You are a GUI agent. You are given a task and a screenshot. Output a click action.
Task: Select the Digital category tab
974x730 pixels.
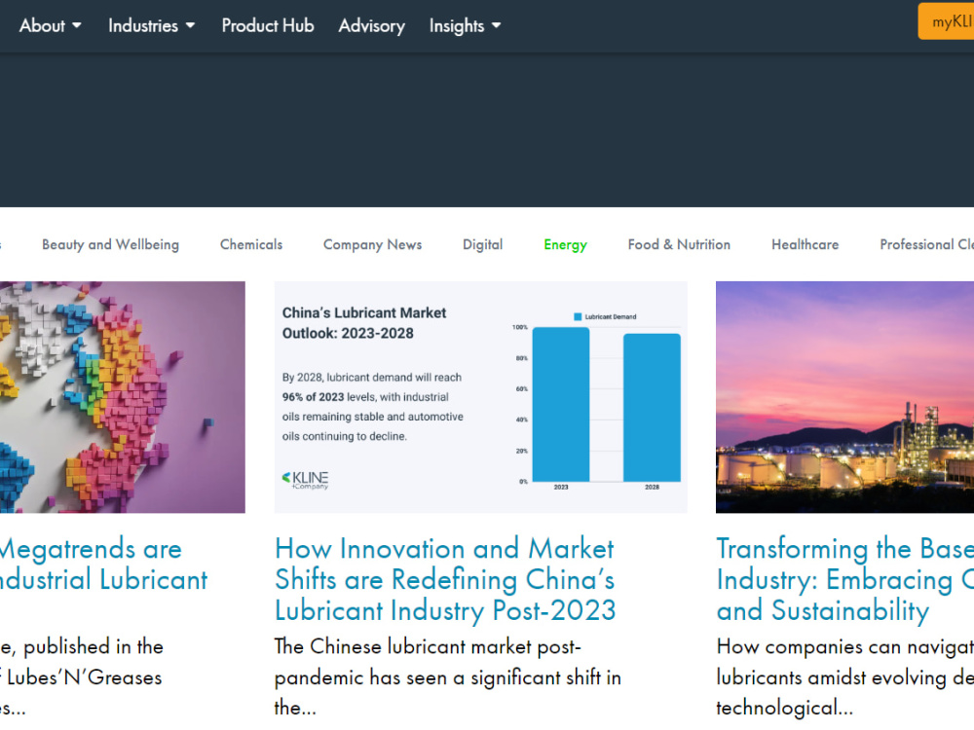pyautogui.click(x=483, y=244)
